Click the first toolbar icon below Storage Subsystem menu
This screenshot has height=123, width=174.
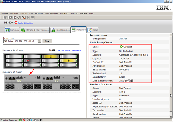5,17
